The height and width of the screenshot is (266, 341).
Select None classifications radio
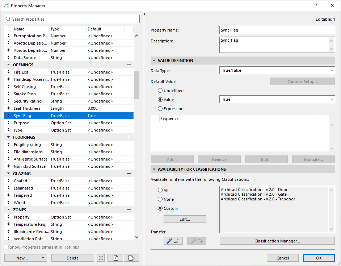tap(160, 199)
